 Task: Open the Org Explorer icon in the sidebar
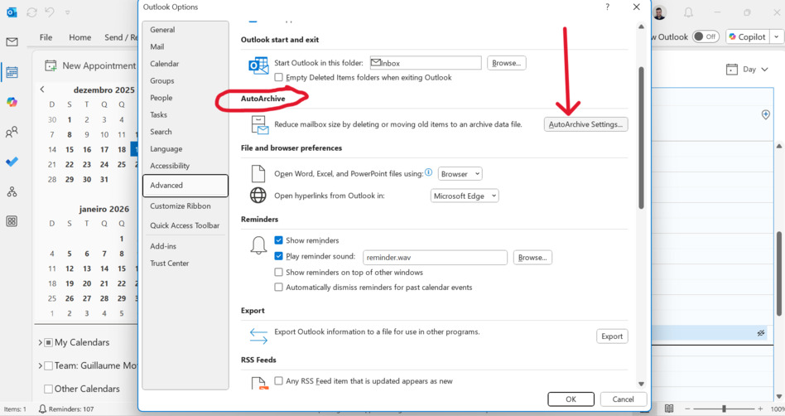[x=12, y=191]
